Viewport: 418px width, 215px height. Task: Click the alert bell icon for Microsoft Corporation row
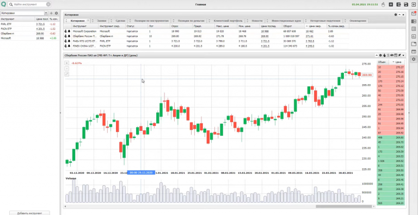point(69,31)
